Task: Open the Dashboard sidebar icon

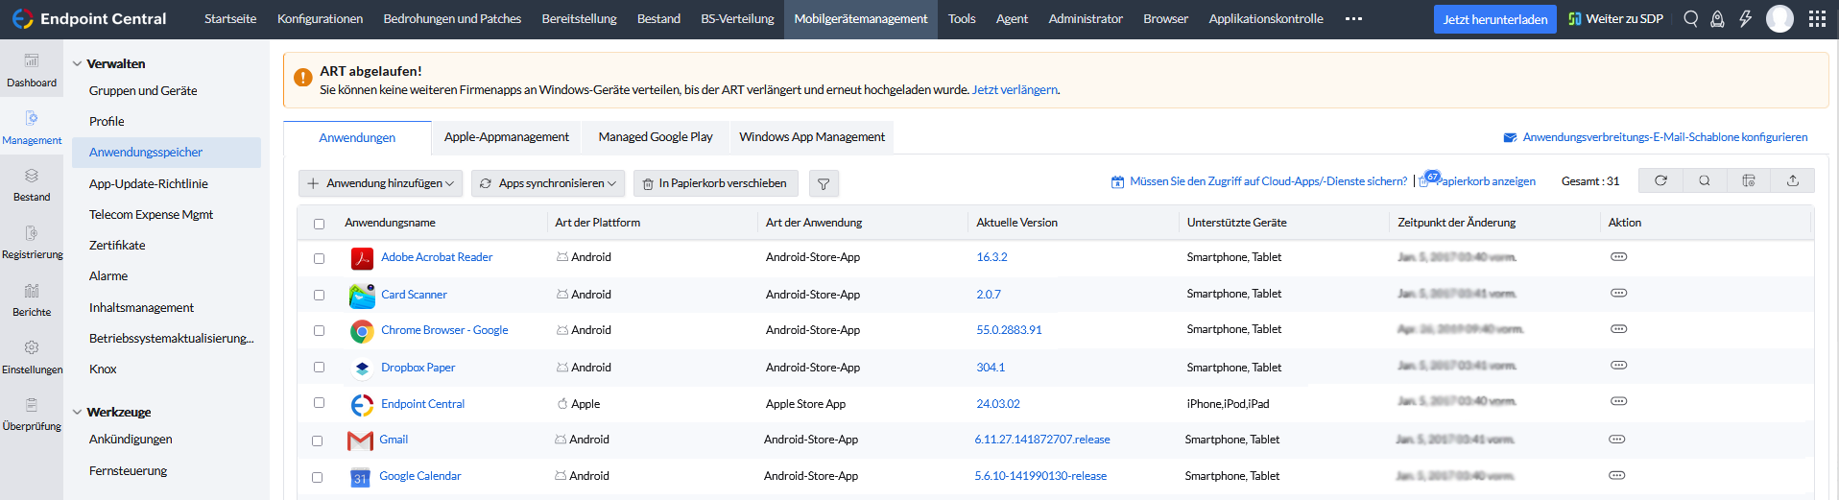Action: pos(32,71)
